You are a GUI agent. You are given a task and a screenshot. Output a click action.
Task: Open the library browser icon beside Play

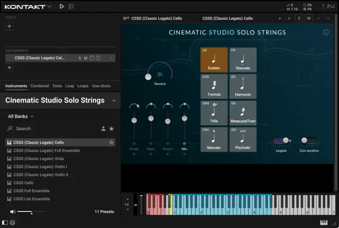(x=71, y=6)
